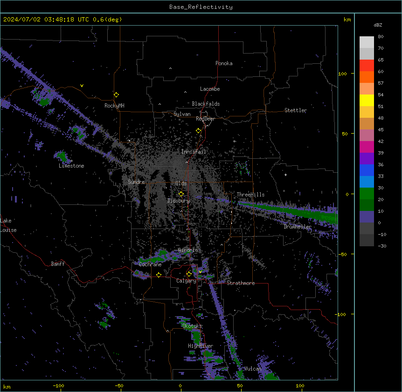Image resolution: width=402 pixels, height=392 pixels.
Task: Click the ThreeHills label
Action: (x=250, y=195)
